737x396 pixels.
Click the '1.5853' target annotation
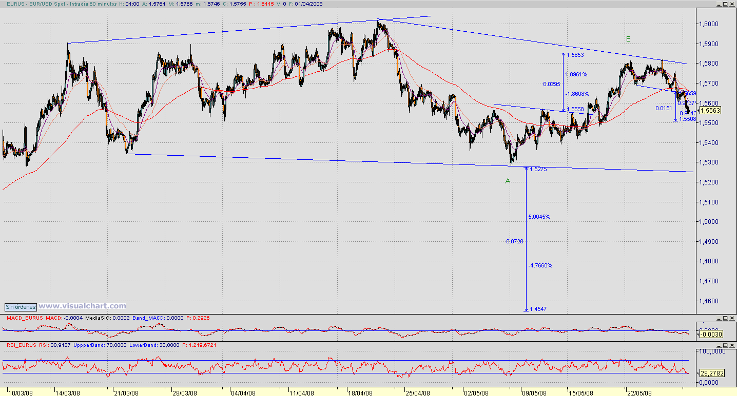575,55
